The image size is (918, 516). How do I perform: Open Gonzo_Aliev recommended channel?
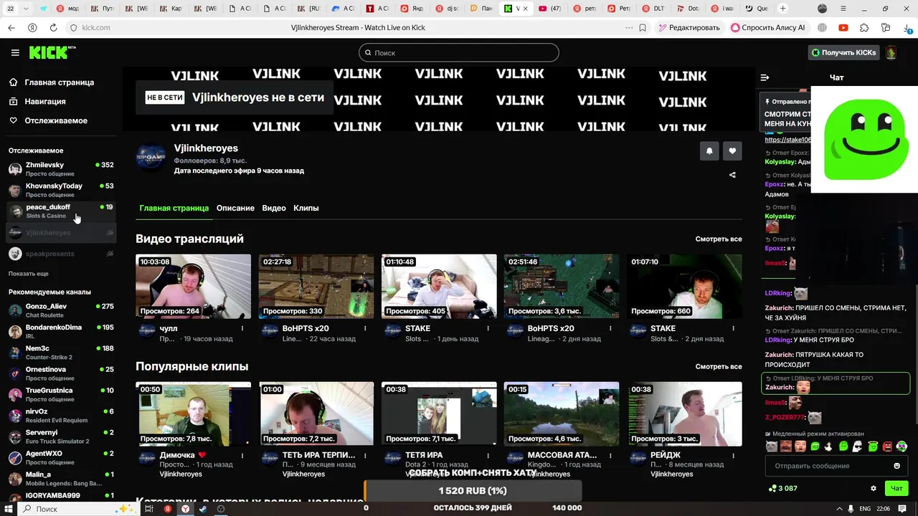click(x=60, y=310)
